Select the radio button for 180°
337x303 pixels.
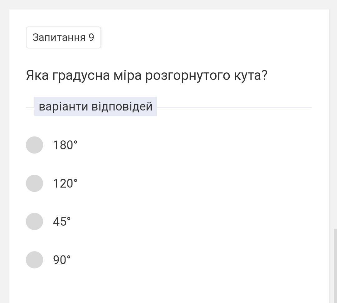pos(34,145)
